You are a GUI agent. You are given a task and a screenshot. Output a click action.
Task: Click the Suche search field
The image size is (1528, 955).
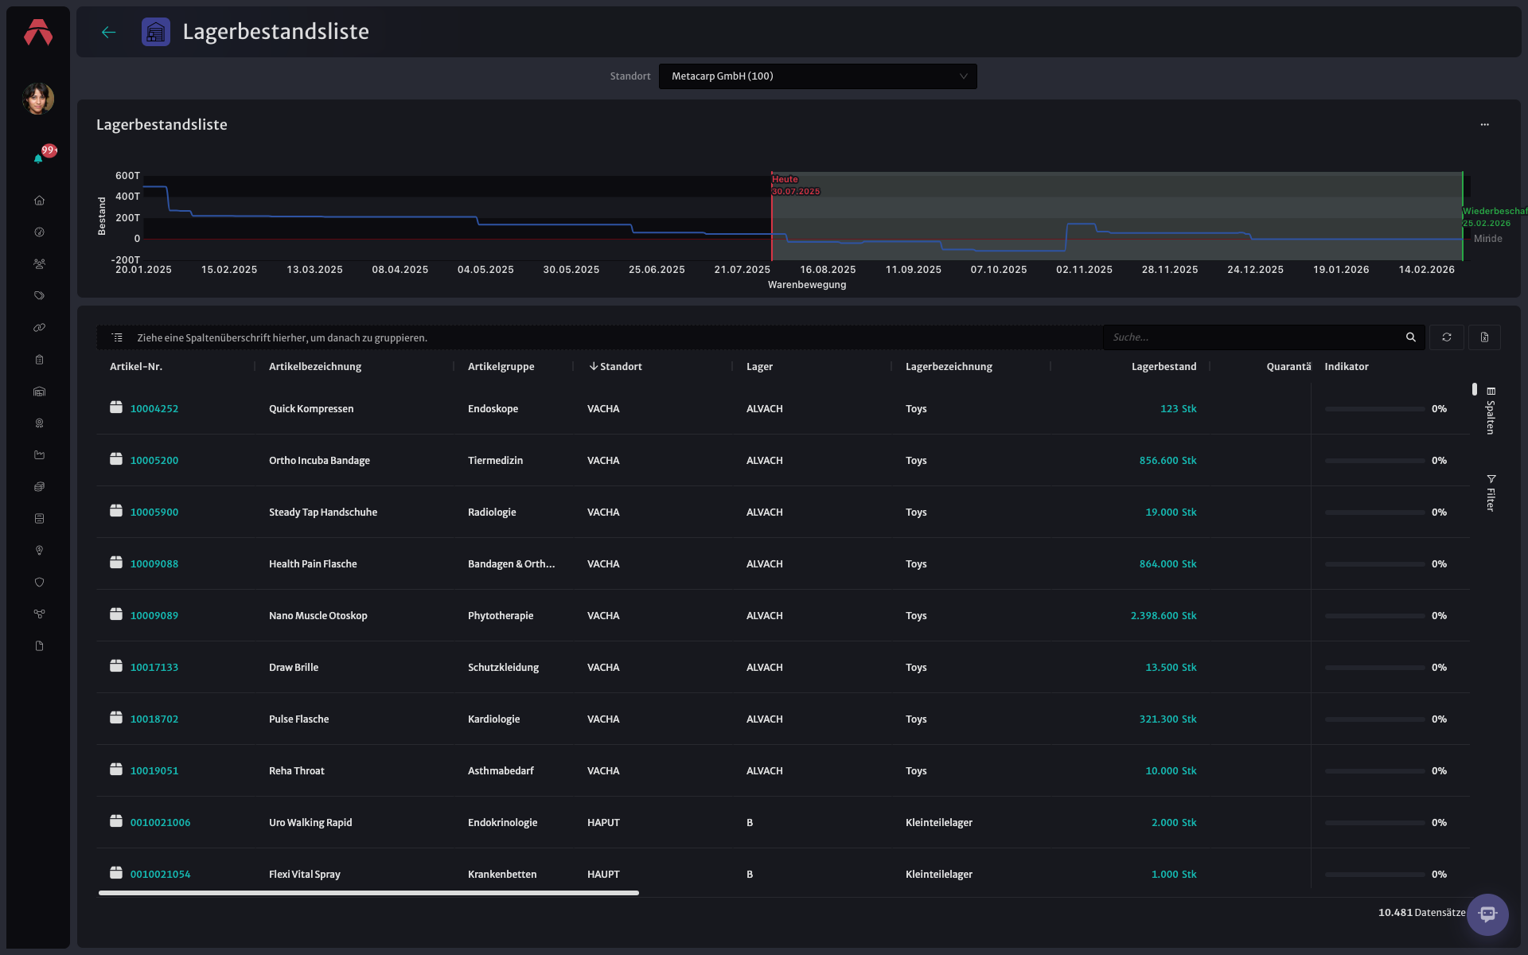(x=1253, y=337)
